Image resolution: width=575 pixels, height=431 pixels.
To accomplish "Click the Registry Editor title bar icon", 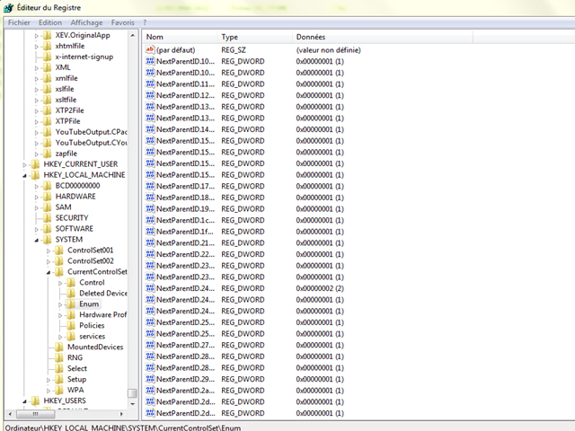I will tap(9, 6).
